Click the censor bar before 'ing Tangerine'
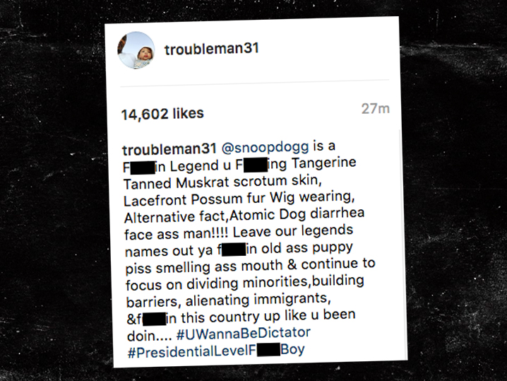This screenshot has height=381, width=507. click(x=256, y=165)
